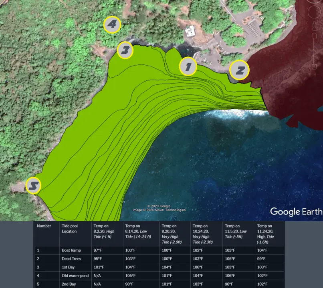323x288 pixels.
Task: Click the number 3 1st Bay marker
Action: [125, 50]
